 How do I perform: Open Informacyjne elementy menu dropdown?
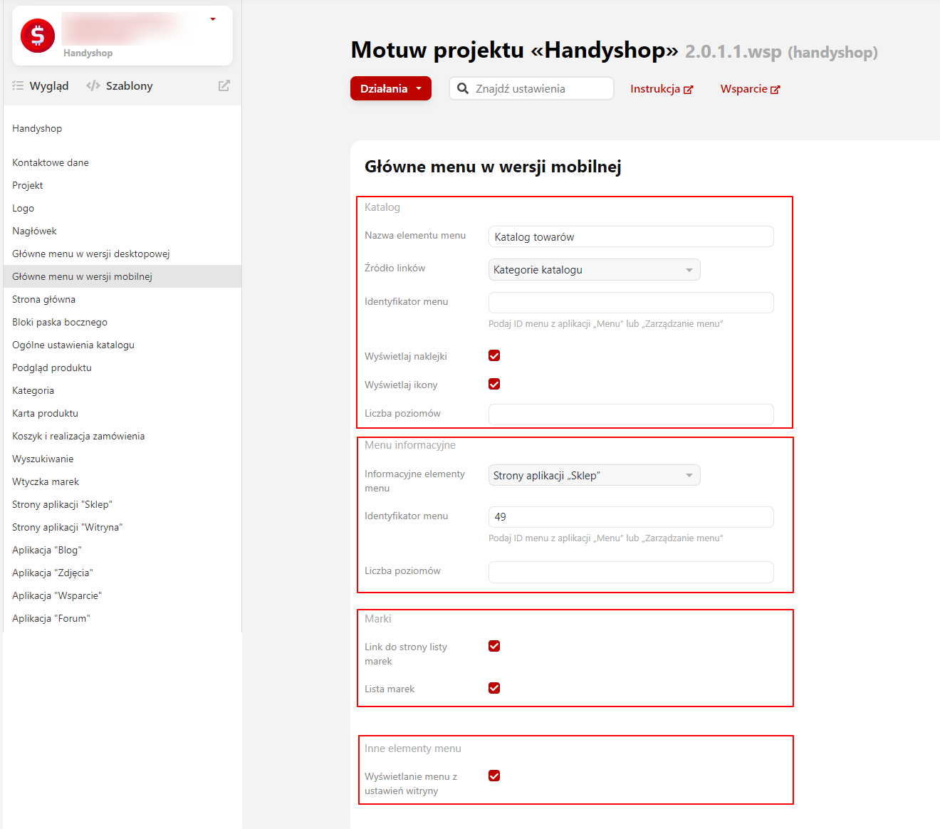[x=595, y=475]
